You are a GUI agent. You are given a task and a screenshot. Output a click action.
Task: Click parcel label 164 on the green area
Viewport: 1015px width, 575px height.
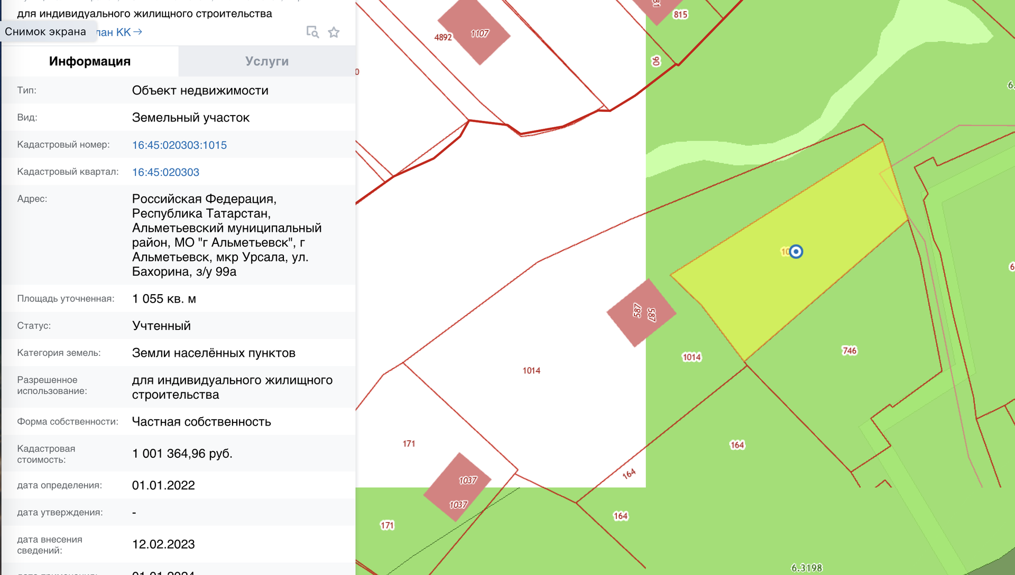[737, 445]
